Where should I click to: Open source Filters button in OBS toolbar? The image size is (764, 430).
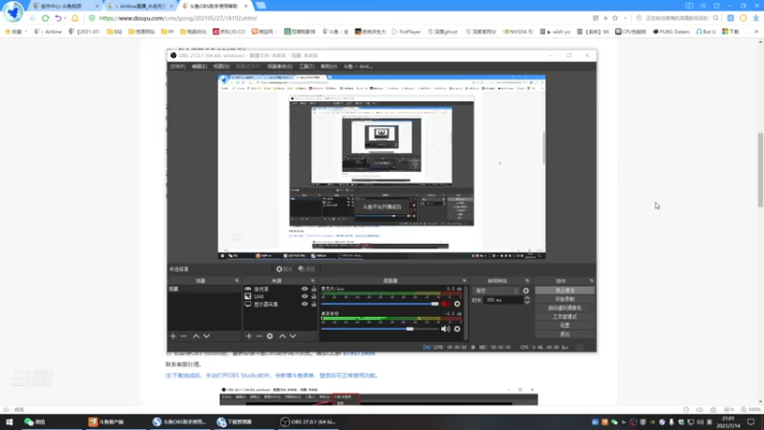point(307,269)
